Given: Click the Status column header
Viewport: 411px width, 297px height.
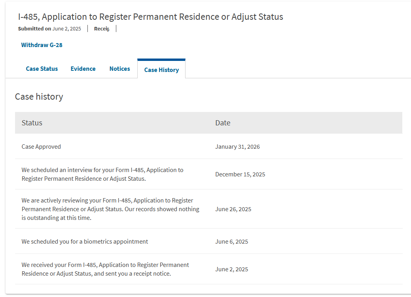Looking at the screenshot, I should (32, 123).
